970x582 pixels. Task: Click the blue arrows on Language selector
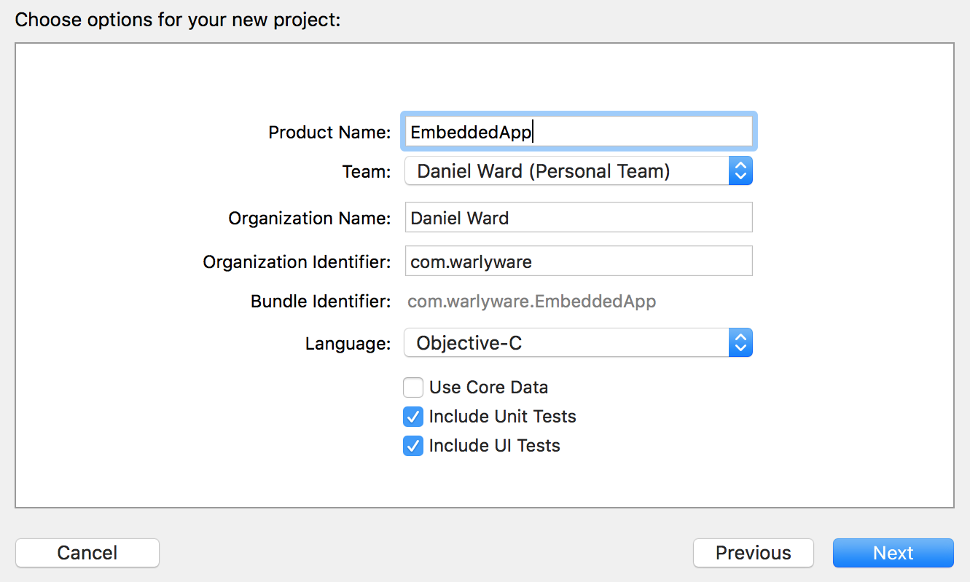pyautogui.click(x=740, y=343)
